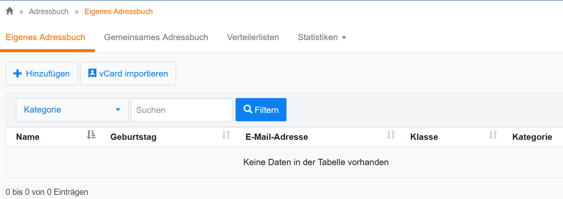Select the Eigenes Adressbuch tab
Screen dimensions: 563x199
tap(46, 37)
